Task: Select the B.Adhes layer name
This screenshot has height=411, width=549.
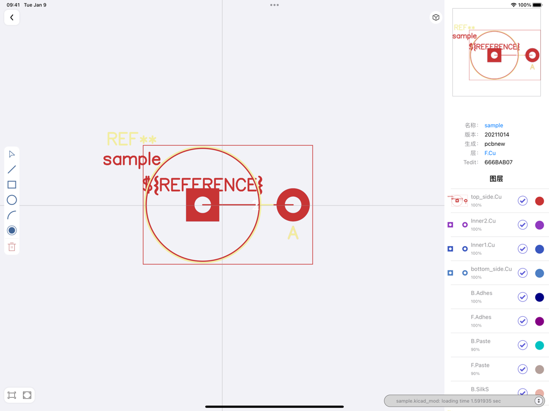Action: [x=481, y=293]
